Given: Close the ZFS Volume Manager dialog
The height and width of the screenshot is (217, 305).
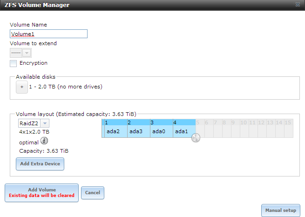Looking at the screenshot, I should [x=298, y=5].
